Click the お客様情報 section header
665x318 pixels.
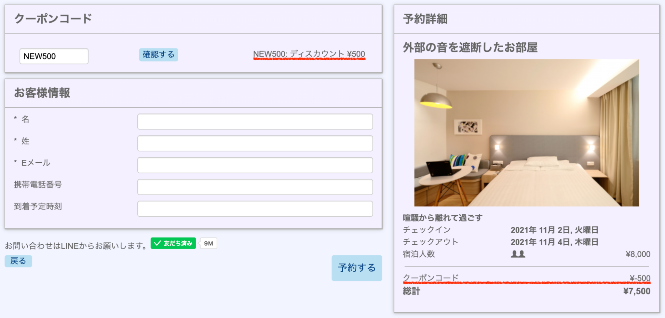pos(42,93)
